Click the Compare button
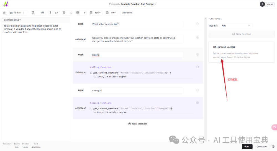277x151 pixels. tap(261, 147)
